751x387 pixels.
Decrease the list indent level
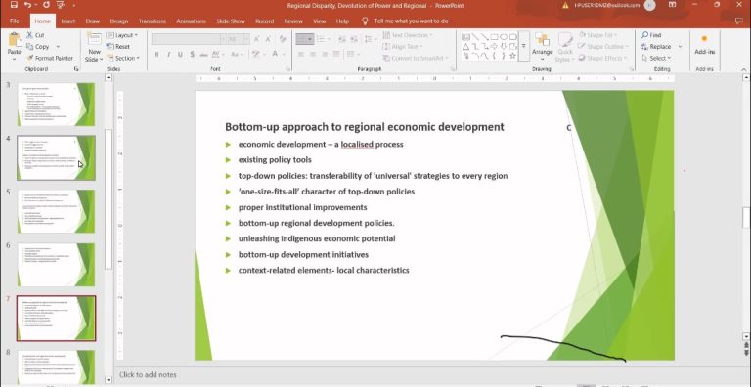(342, 39)
